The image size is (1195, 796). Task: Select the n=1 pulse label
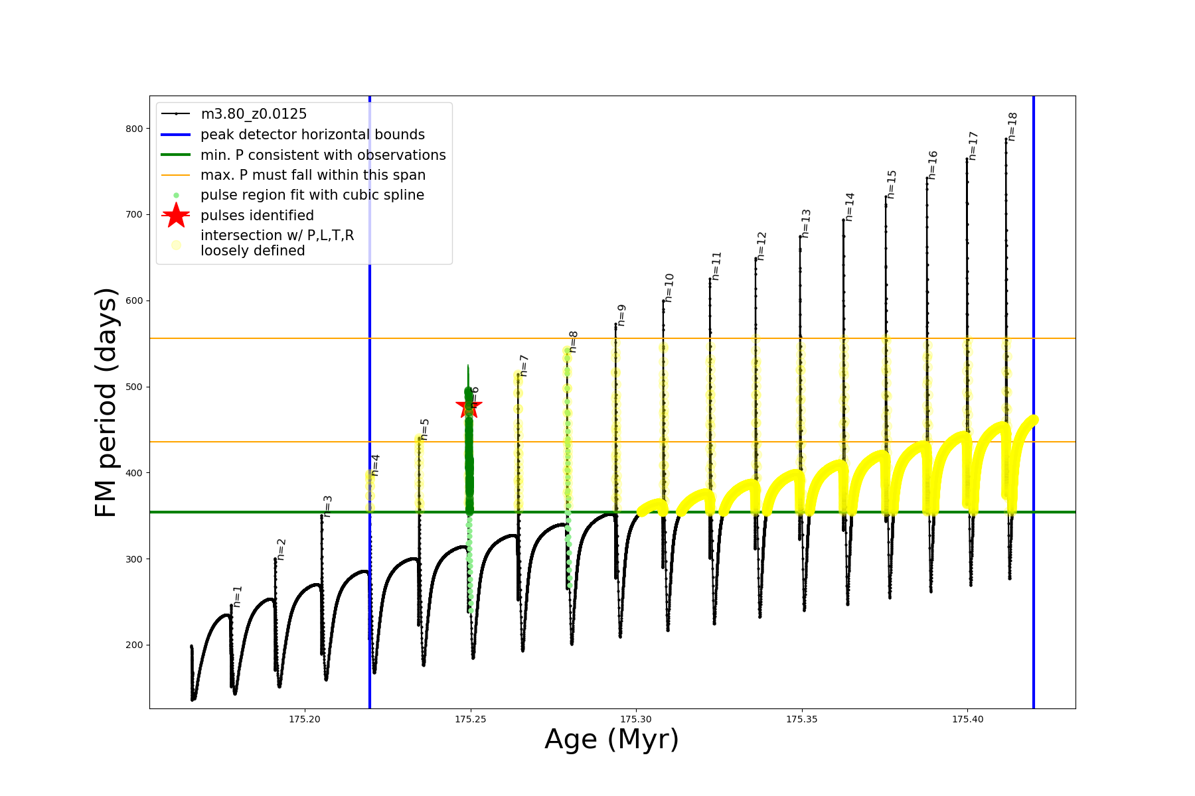point(238,596)
